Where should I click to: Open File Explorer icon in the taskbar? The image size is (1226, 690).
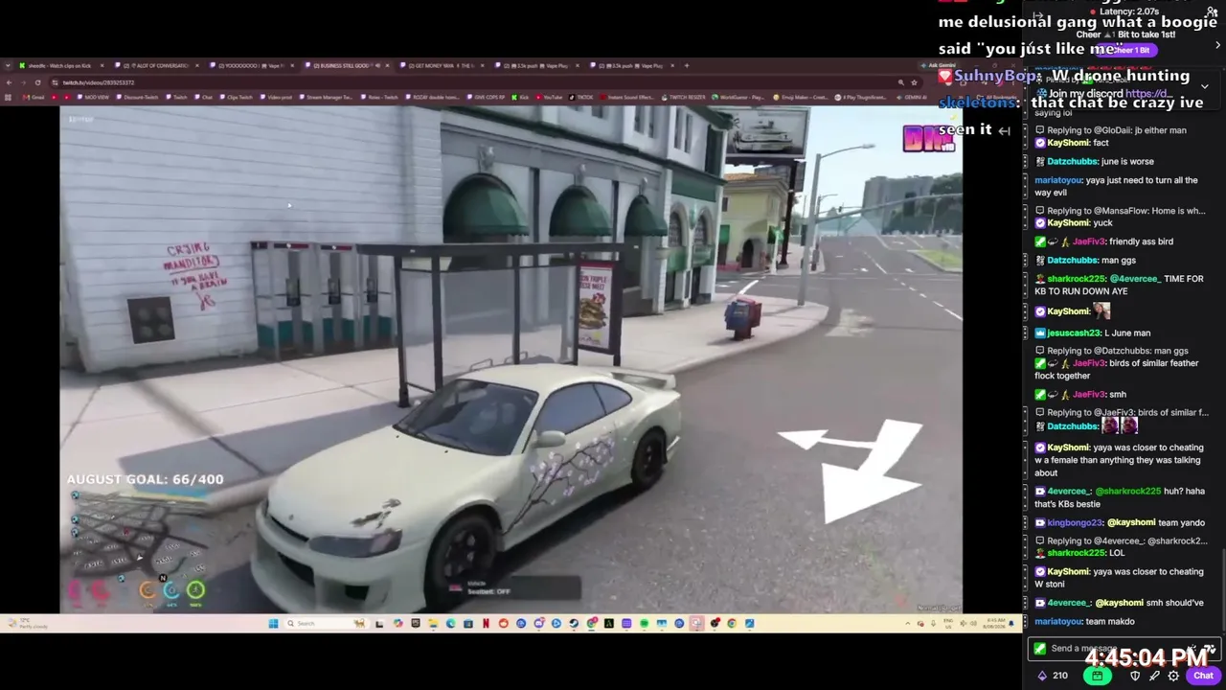coord(433,624)
